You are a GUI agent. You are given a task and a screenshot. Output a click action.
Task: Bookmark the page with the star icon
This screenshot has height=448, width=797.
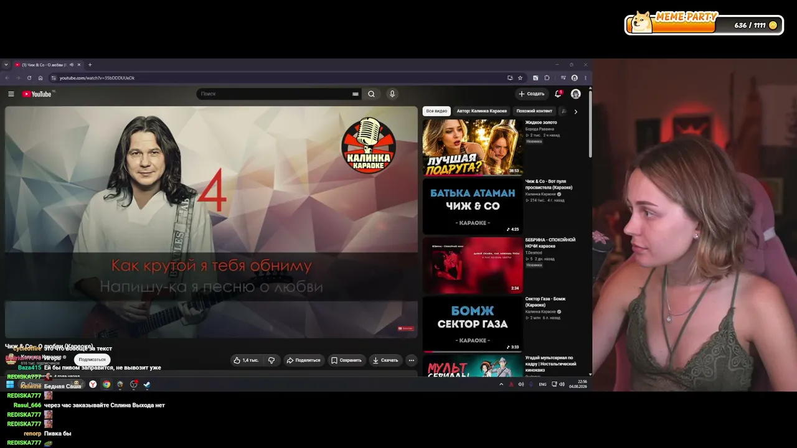coord(520,78)
